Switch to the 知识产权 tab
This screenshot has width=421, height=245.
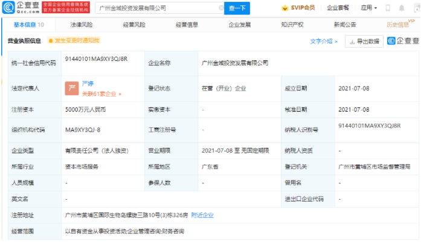(292, 25)
